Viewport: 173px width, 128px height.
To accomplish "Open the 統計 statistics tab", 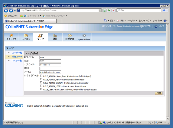I will (x=55, y=37).
